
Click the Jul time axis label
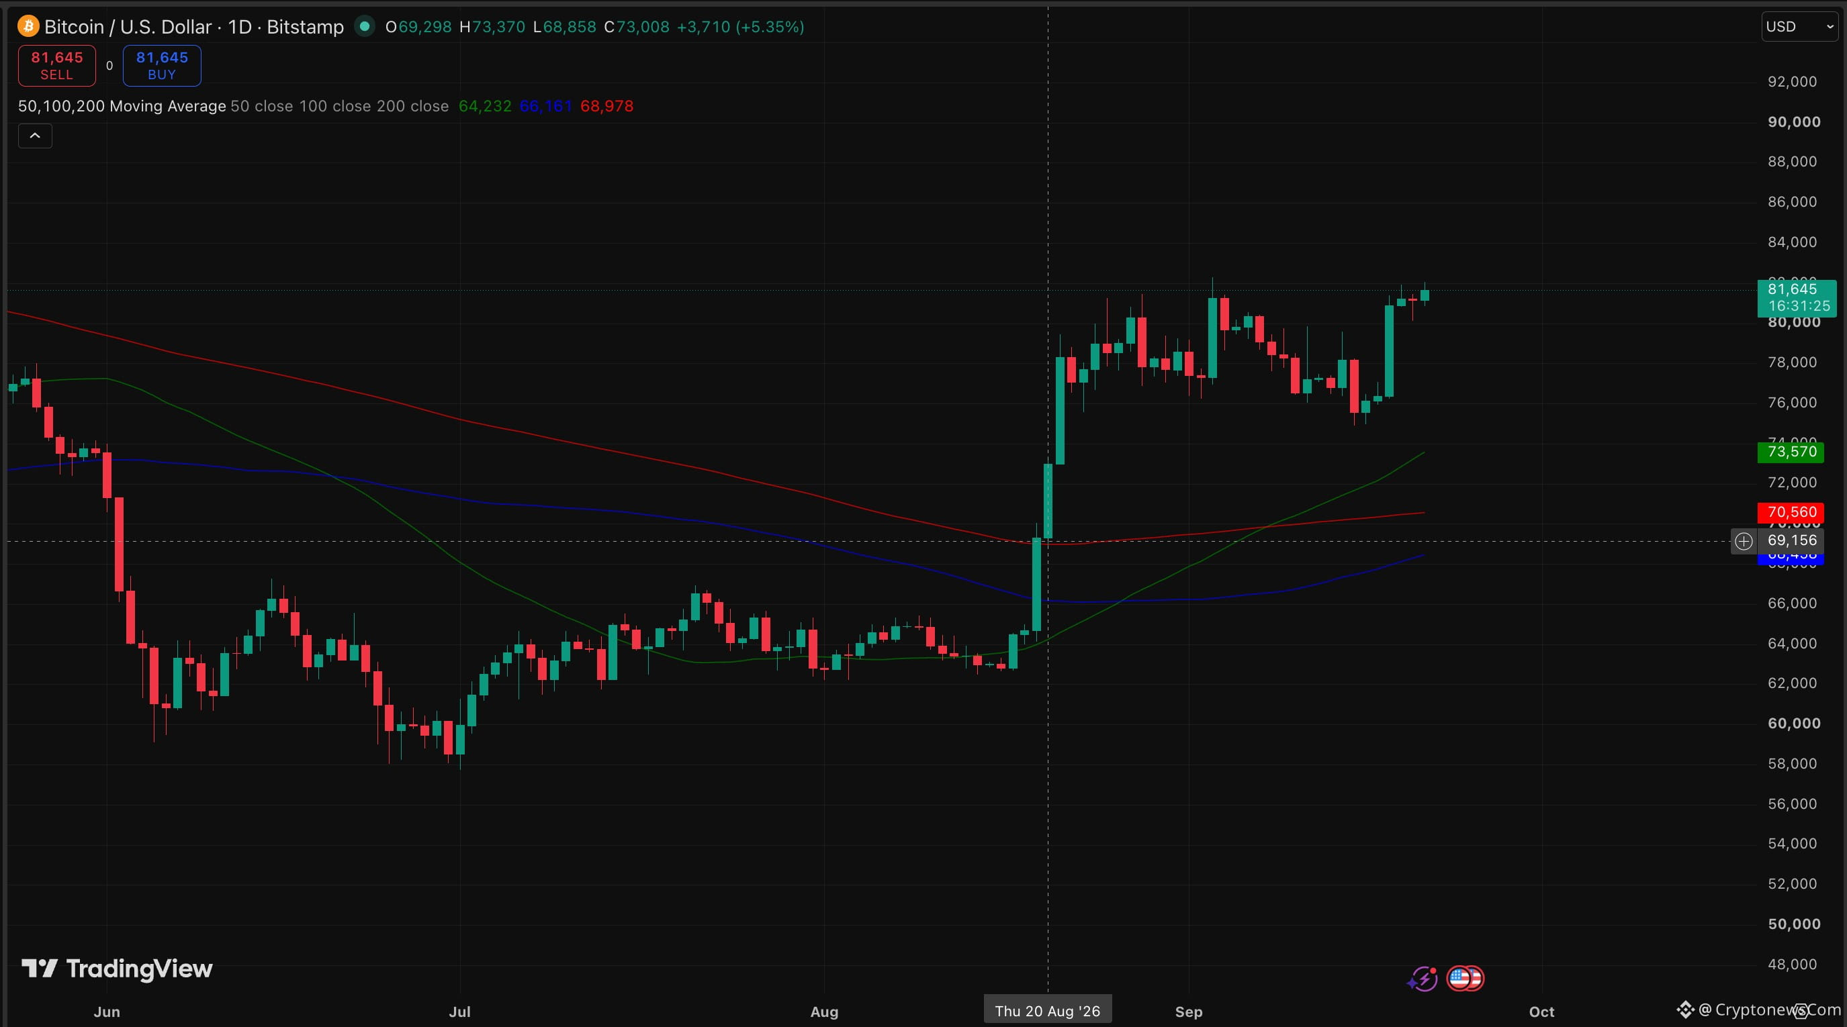pos(459,1012)
